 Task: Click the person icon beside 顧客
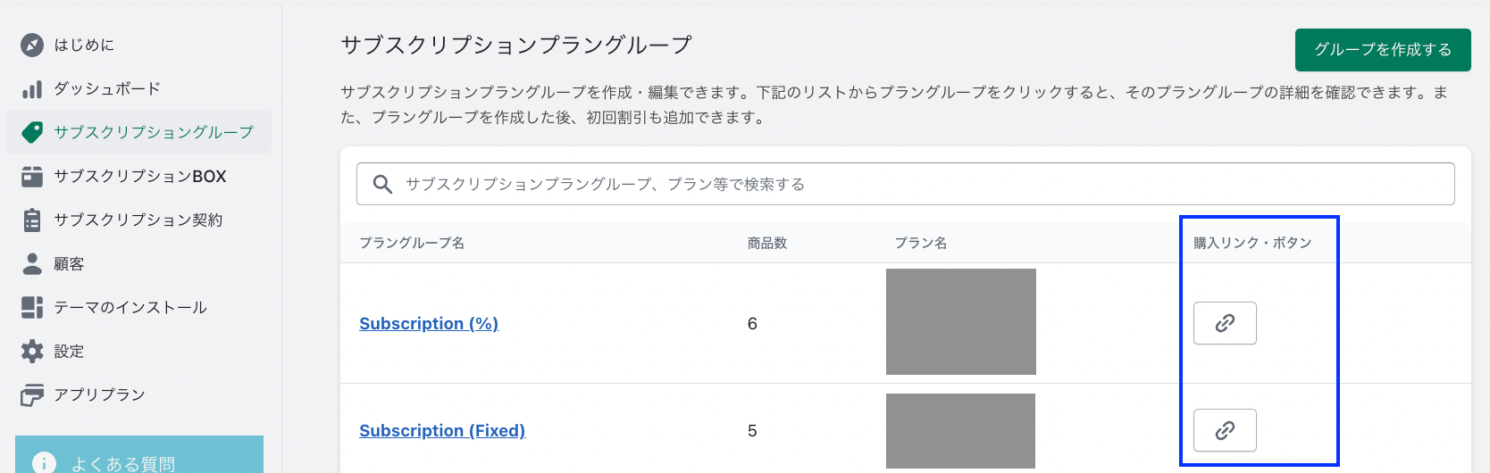(x=32, y=263)
